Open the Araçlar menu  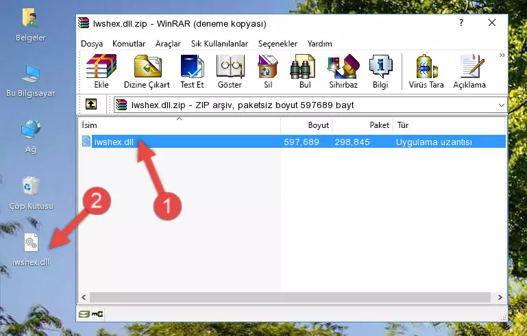point(168,44)
